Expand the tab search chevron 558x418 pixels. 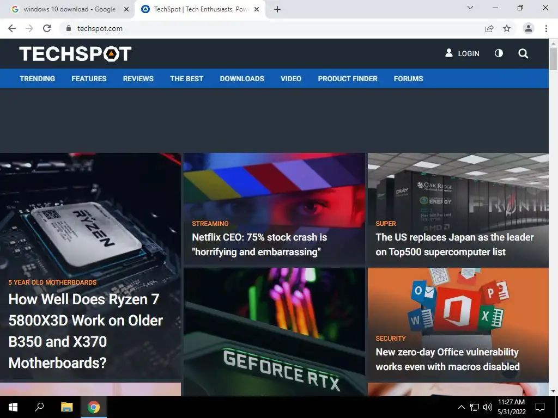(x=470, y=8)
